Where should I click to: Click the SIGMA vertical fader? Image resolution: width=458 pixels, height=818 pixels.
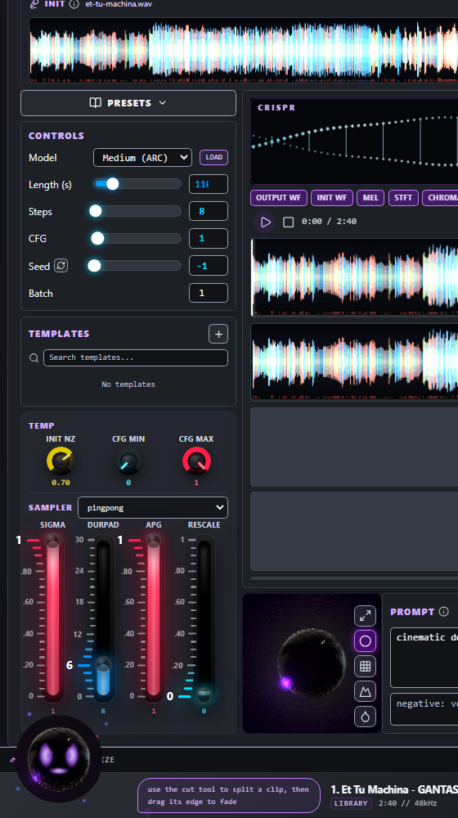coord(52,618)
